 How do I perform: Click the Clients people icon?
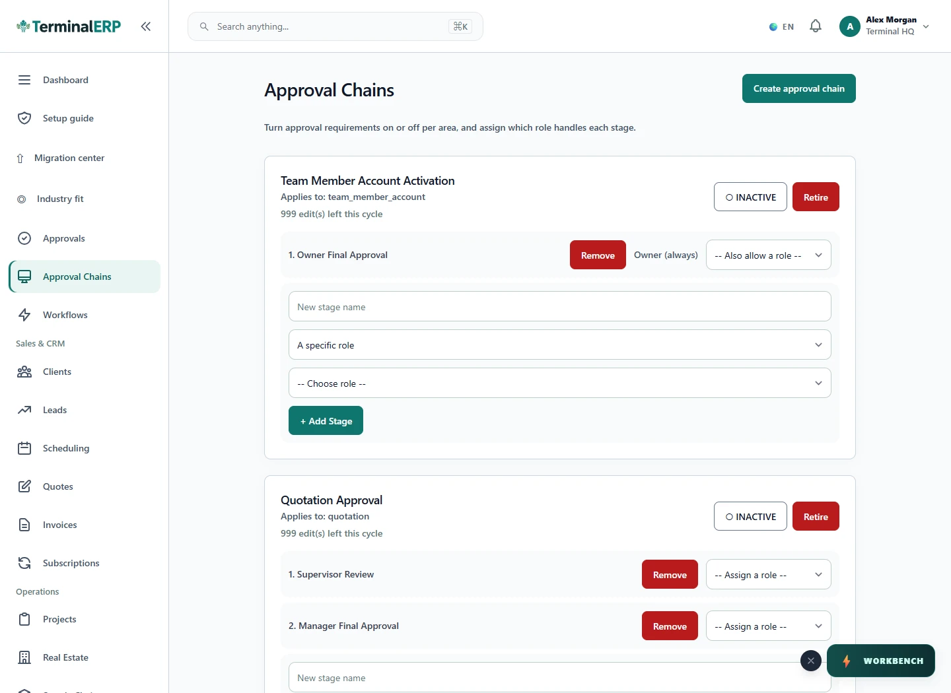tap(24, 372)
